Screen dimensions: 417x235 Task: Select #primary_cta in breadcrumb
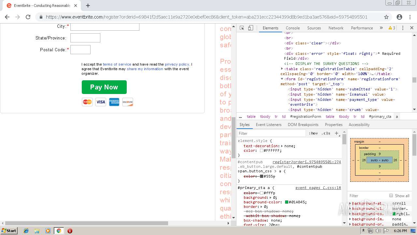pos(380,117)
